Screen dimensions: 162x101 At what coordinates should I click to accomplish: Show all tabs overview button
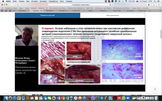tap(159, 5)
